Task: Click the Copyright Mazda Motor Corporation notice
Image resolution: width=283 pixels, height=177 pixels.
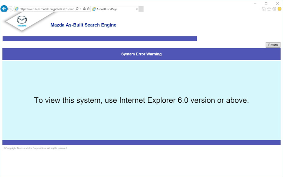Action: pos(36,148)
